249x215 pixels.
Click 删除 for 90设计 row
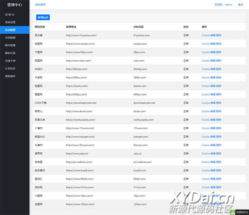pos(219,69)
